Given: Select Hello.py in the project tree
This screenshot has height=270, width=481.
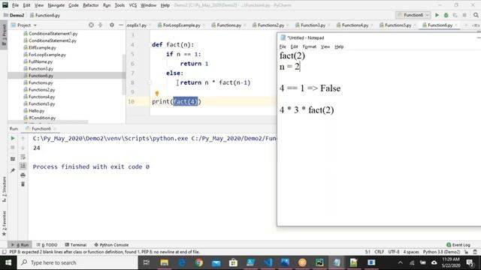Looking at the screenshot, I should 37,111.
